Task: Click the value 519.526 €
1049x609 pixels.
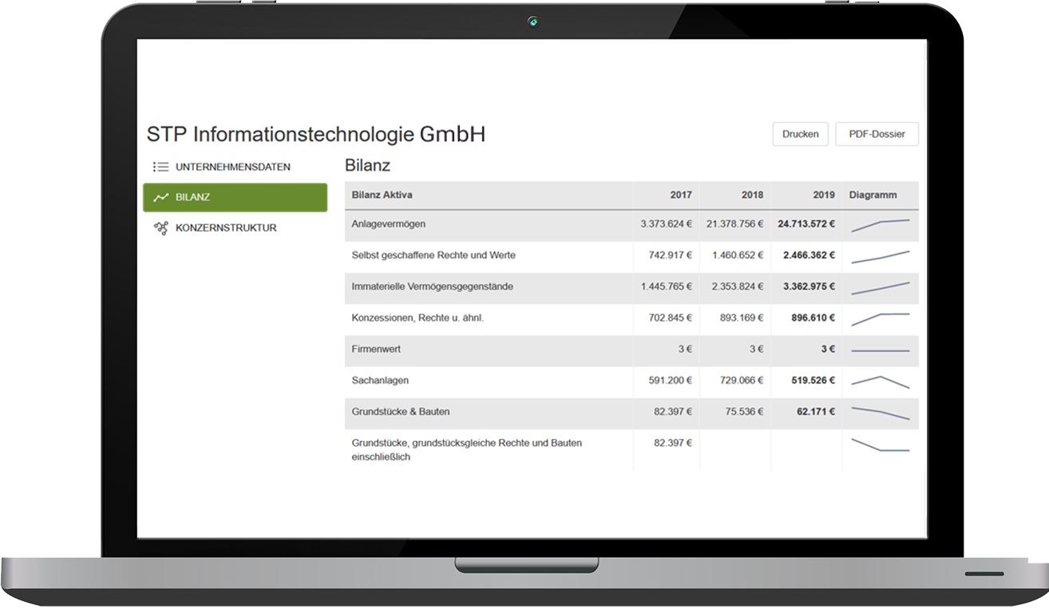Action: [x=813, y=381]
